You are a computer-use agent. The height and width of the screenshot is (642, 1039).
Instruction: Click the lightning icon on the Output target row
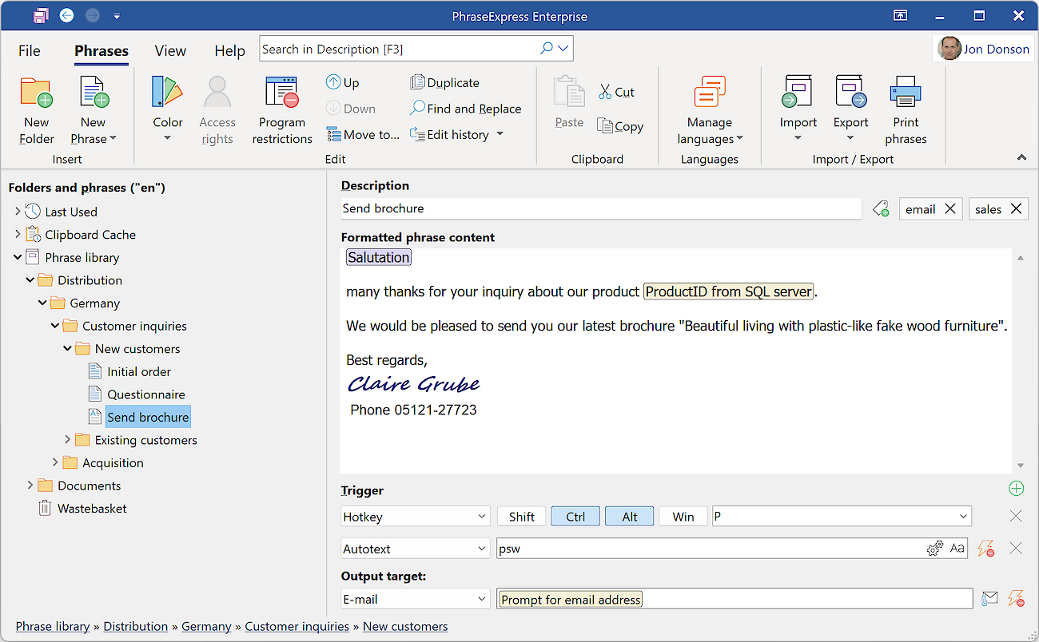coord(1016,599)
